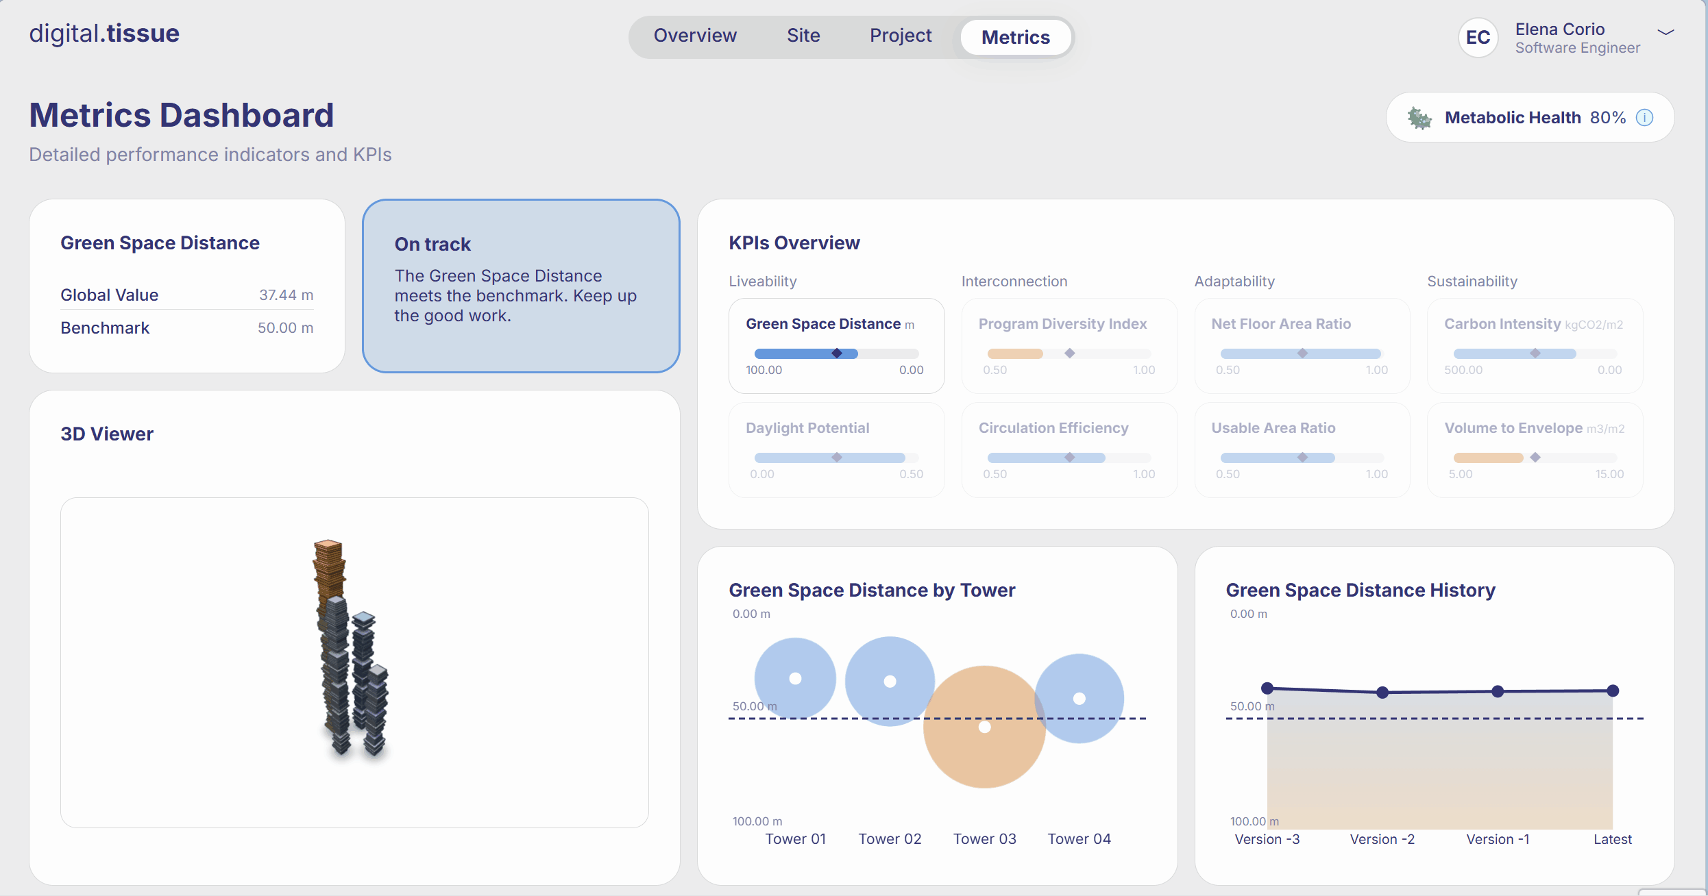
Task: Open the Site tab
Action: click(803, 36)
